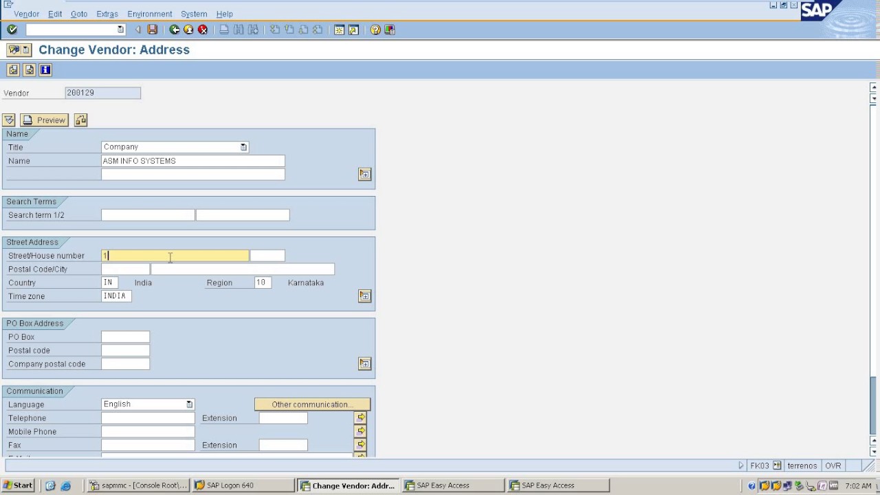
Task: Click the Previous Screen icon below the title
Action: 13,70
